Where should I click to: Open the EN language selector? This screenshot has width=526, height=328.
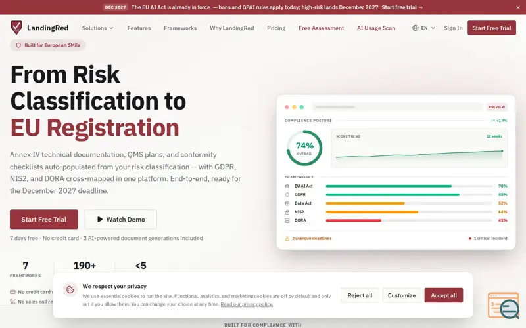423,28
